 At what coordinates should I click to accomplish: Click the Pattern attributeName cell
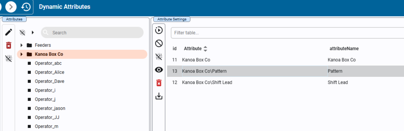tap(335, 71)
